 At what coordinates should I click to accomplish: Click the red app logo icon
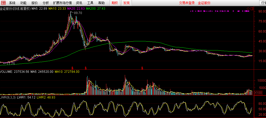tap(3, 3)
